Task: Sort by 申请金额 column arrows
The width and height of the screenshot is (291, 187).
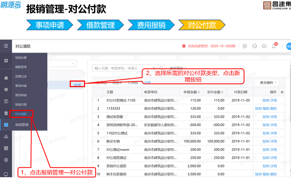Action: tap(199, 92)
